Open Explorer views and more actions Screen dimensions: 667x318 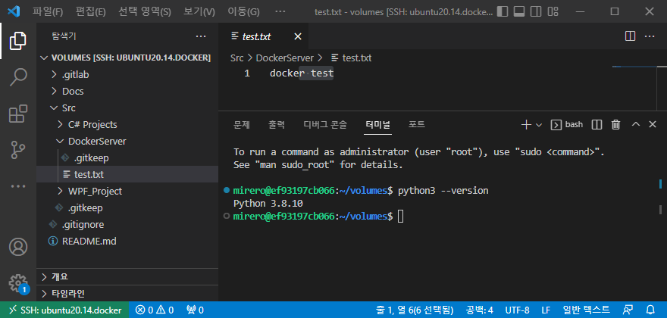coord(201,36)
